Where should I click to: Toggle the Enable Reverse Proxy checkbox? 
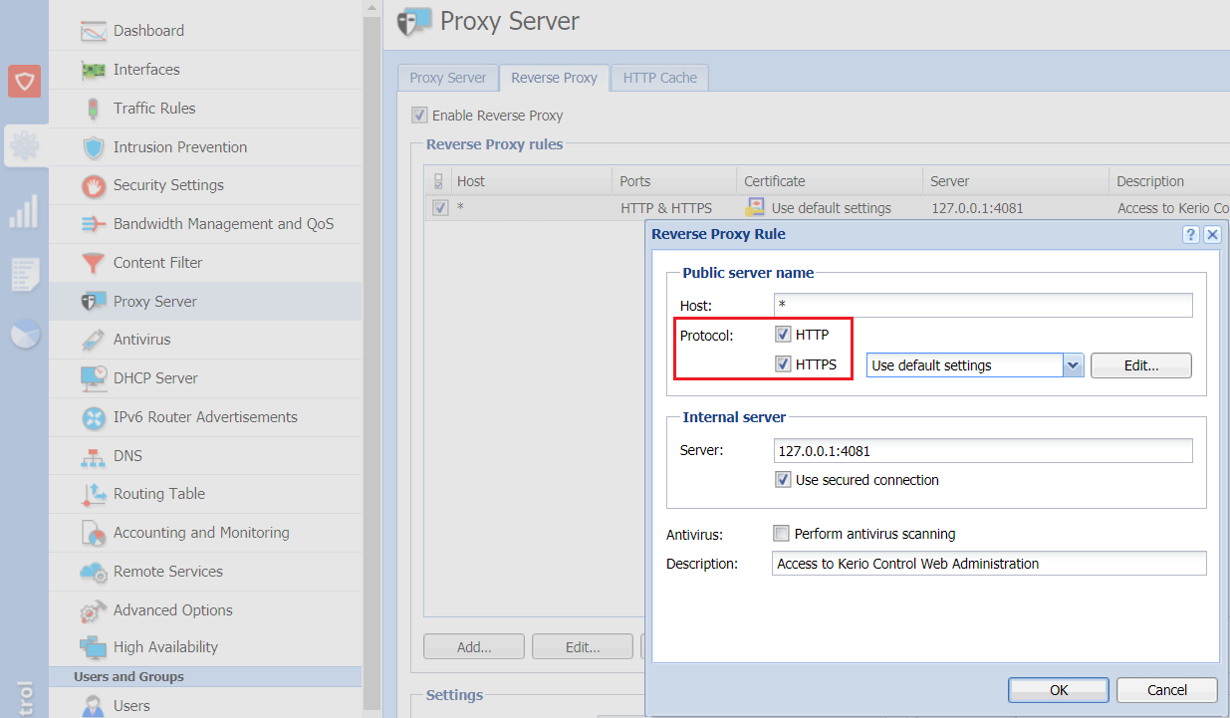click(420, 116)
